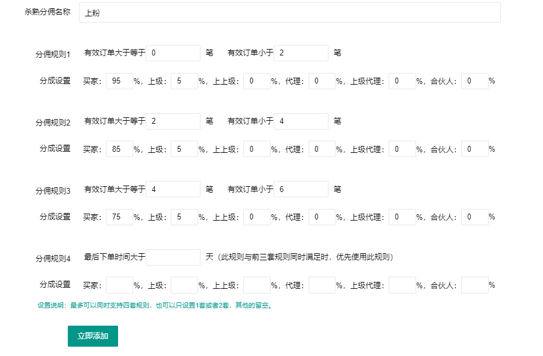Click the rule 4 priority note in parentheses
Screen dimensions: 543x356
[306, 257]
